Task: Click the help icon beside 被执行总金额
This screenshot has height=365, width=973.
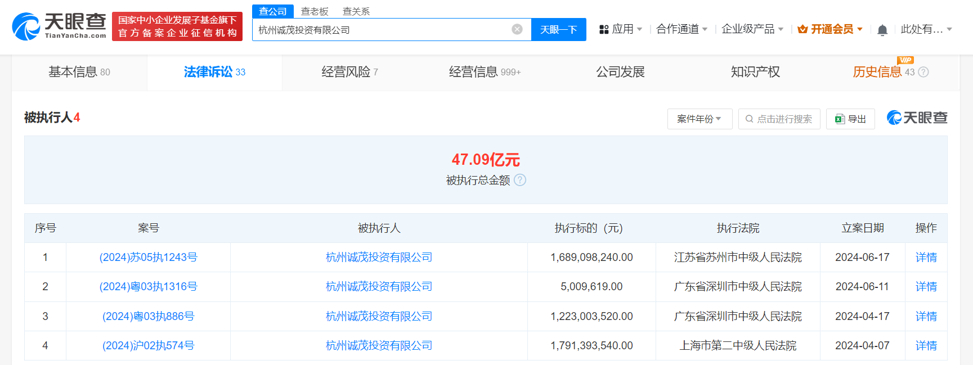Action: point(520,180)
